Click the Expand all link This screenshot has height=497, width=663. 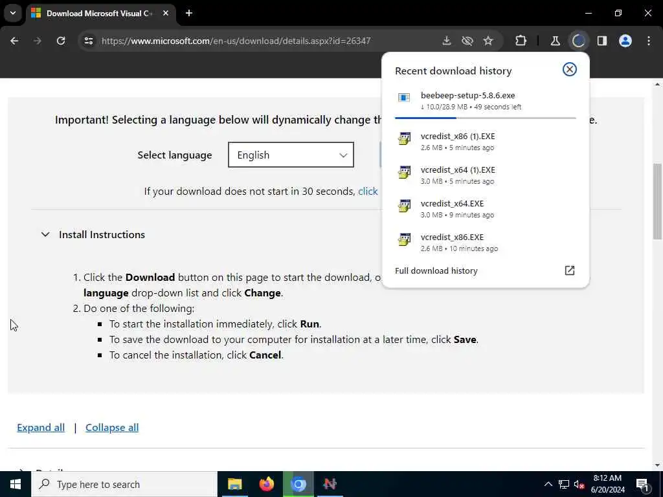(41, 427)
